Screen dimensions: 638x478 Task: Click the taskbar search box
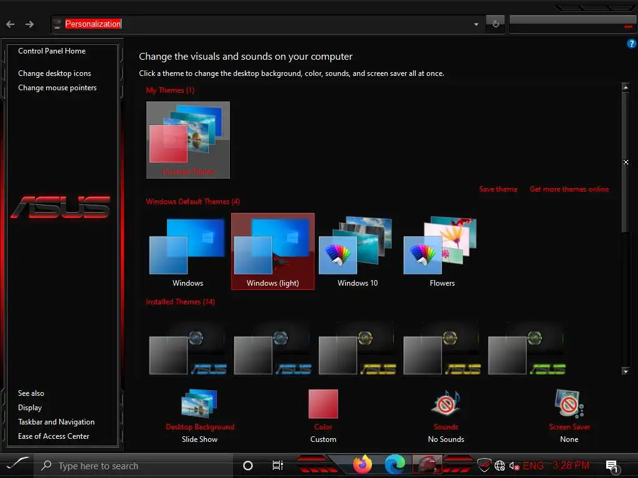coord(135,466)
